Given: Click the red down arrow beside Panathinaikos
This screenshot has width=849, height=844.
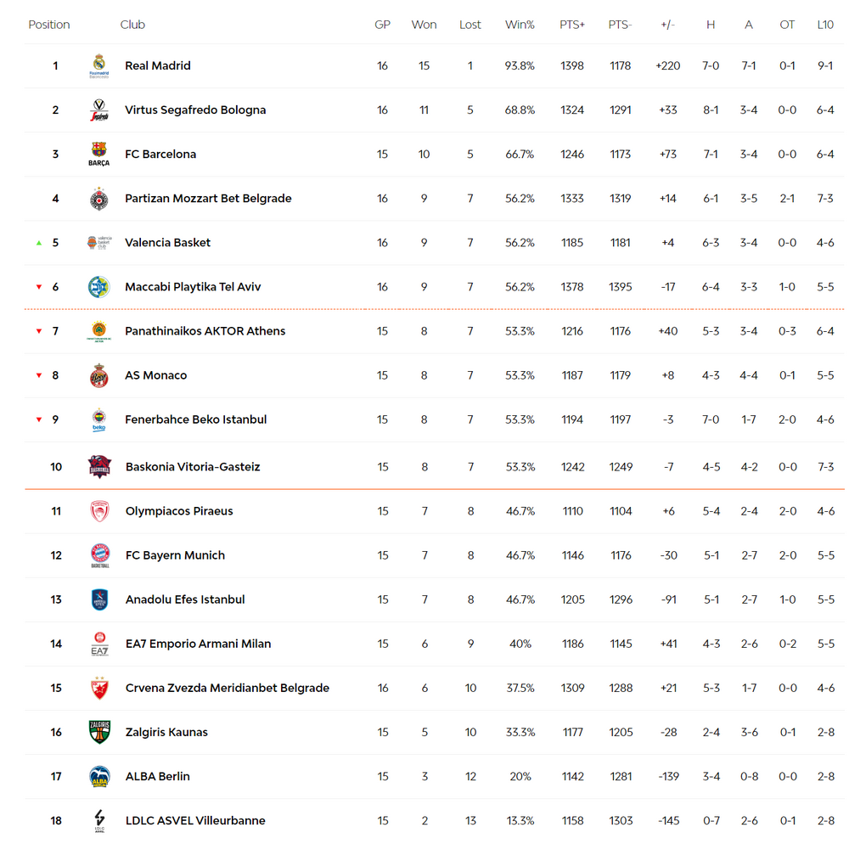Looking at the screenshot, I should (x=39, y=331).
